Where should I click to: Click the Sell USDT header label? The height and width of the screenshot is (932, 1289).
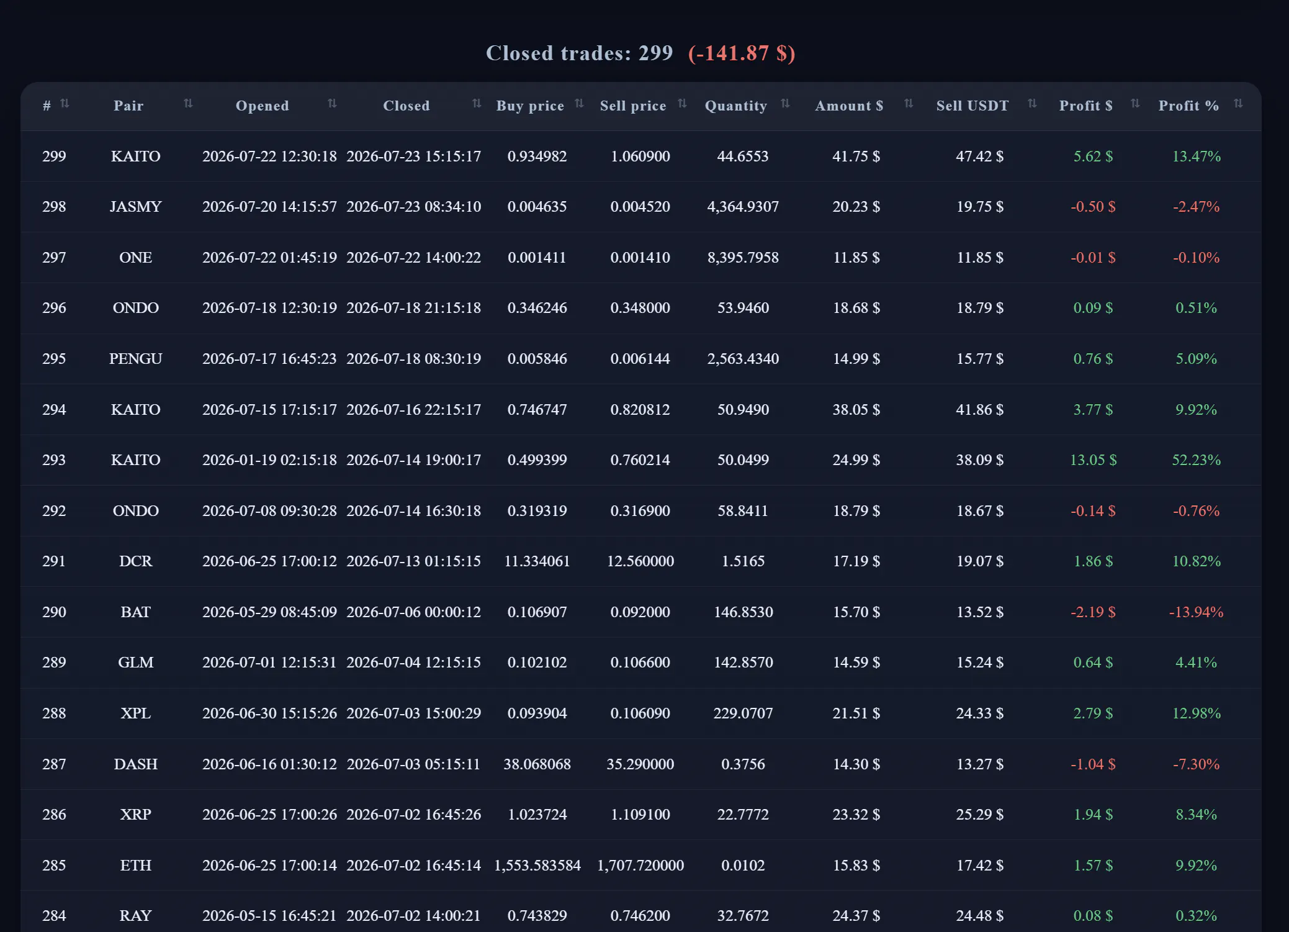(972, 106)
